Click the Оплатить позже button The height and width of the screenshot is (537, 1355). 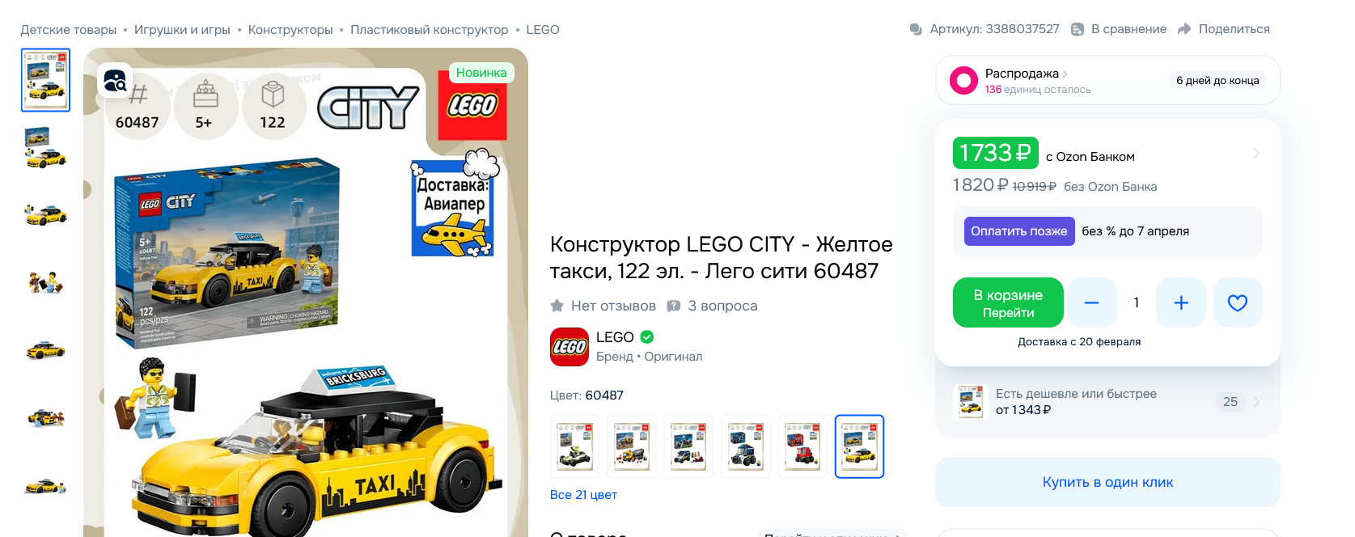pos(1019,231)
